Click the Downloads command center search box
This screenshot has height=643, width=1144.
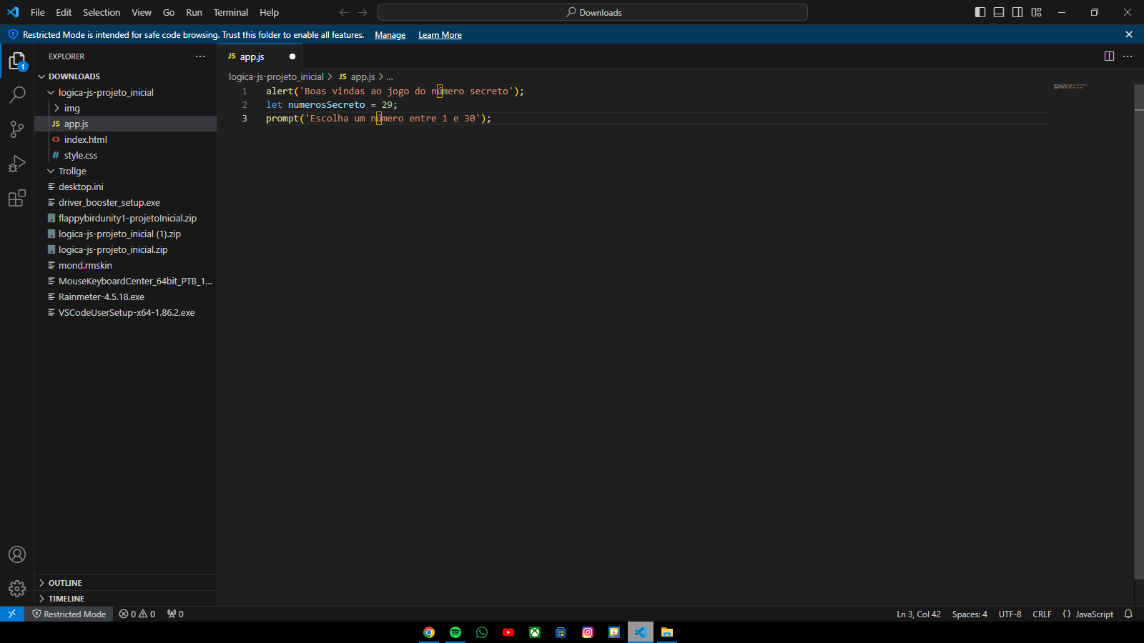point(593,12)
